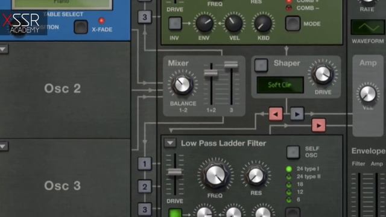Viewport: 386px width, 217px height.
Task: Click the Amp VEL knob
Action: [x=368, y=94]
